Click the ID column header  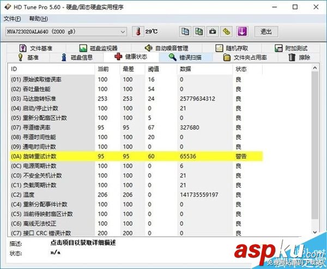(x=52, y=69)
